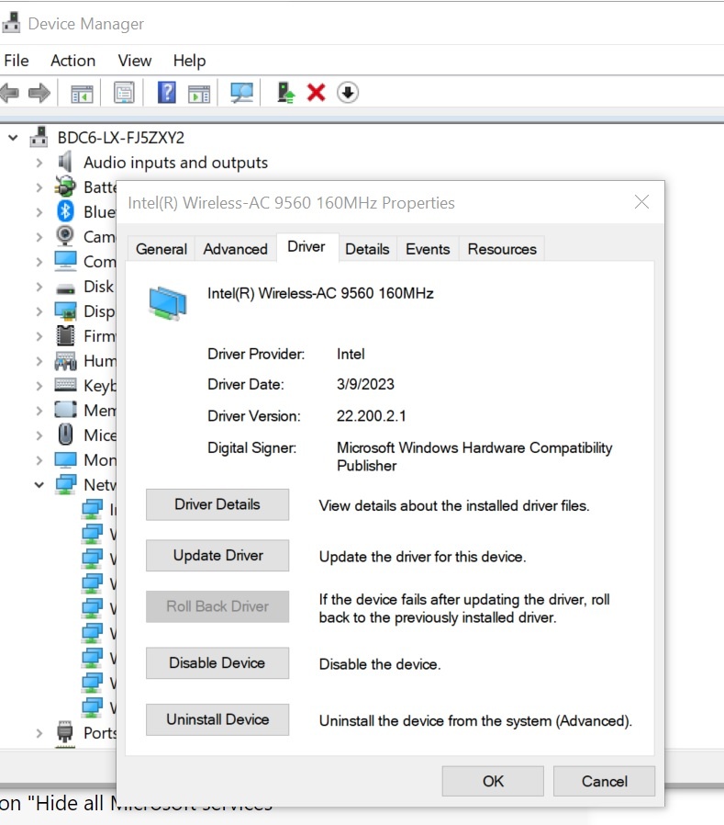Close the wireless Properties dialog
This screenshot has height=825, width=724.
point(641,202)
